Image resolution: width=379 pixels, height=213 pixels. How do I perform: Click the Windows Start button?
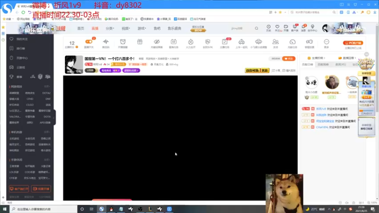[5, 209]
